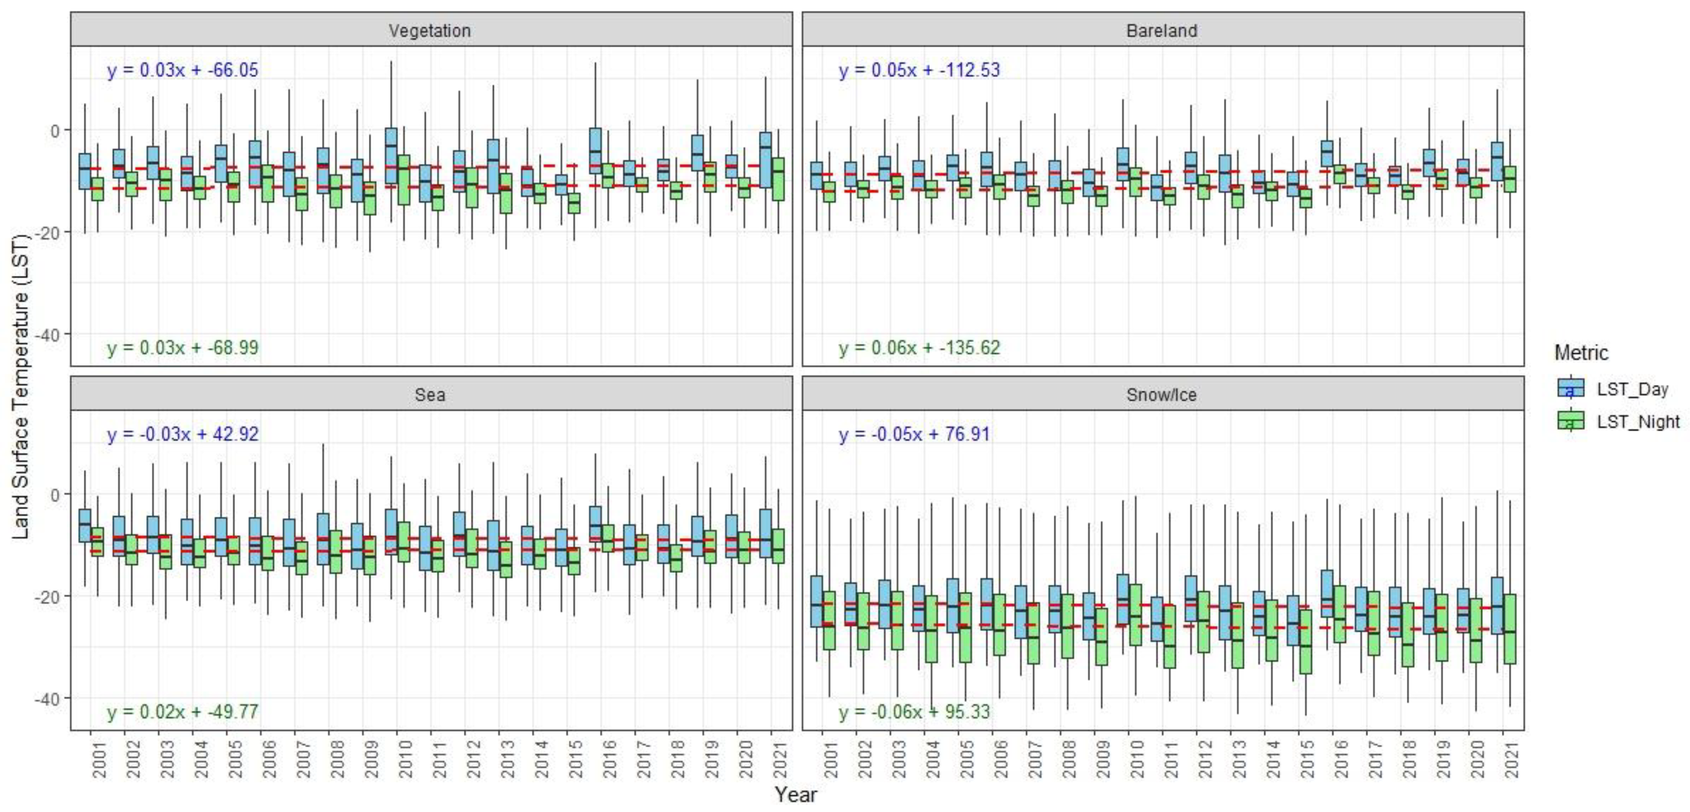Click the LST_Night legend key icon
The height and width of the screenshot is (812, 1690).
pos(1571,421)
